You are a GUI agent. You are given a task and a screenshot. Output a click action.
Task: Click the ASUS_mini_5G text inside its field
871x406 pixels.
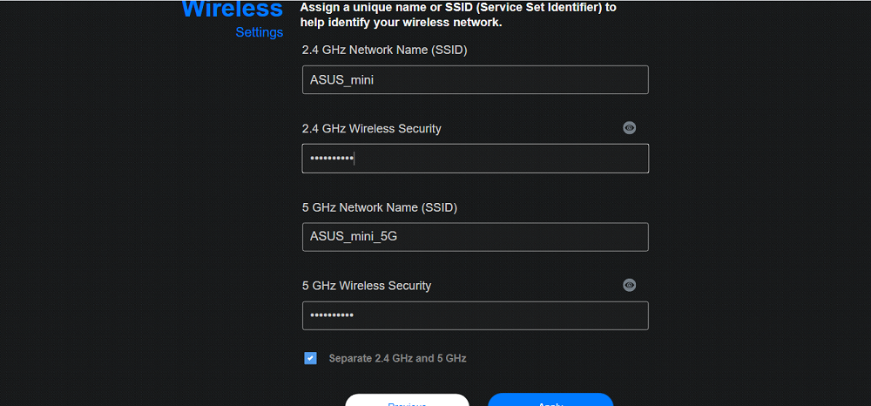(x=354, y=237)
